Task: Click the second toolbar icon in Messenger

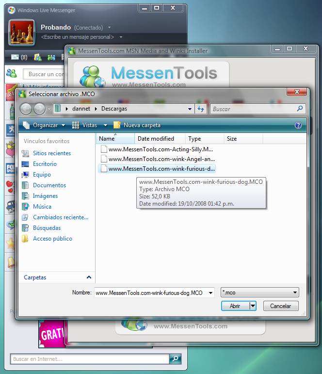Action: pos(37,57)
